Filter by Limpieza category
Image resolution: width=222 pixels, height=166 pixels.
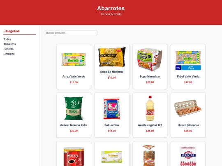pyautogui.click(x=9, y=54)
